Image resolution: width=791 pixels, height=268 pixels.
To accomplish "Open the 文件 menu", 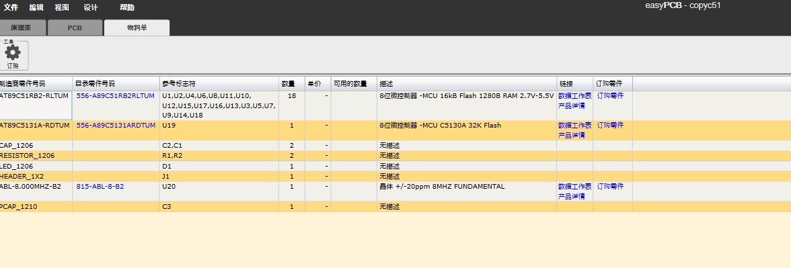I will point(11,7).
